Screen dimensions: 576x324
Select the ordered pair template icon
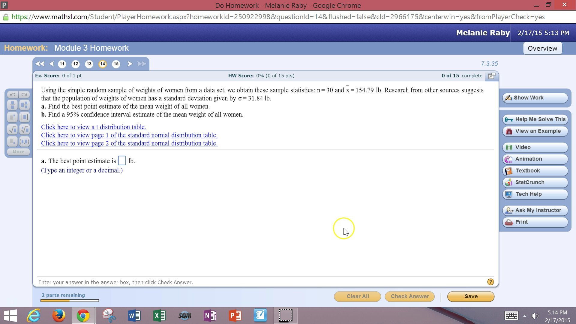click(25, 141)
